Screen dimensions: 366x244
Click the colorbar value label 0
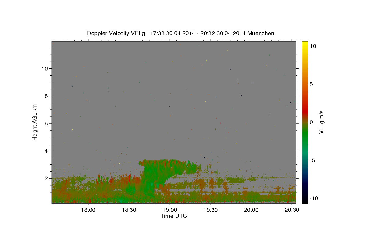311,122
